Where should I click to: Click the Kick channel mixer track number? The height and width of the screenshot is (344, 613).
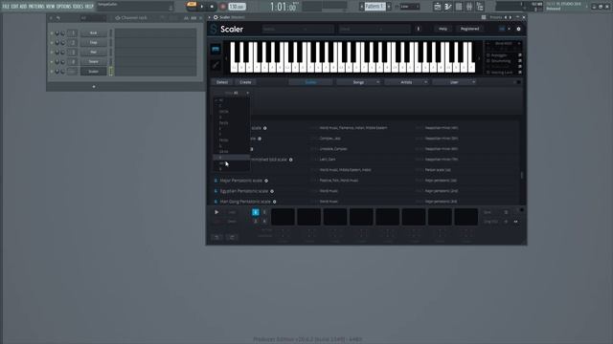pos(73,33)
